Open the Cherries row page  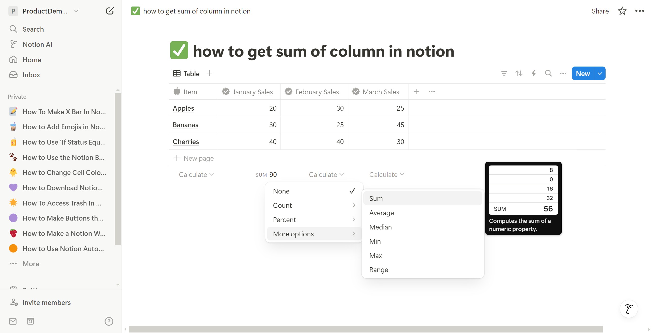point(186,142)
